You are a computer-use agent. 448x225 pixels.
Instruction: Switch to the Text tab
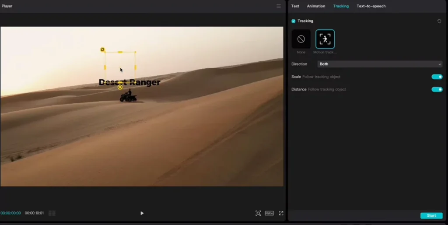(295, 6)
